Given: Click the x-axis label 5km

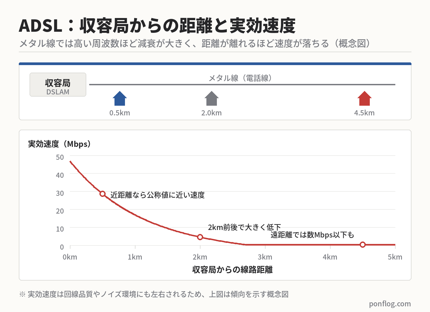Looking at the screenshot, I should click(x=395, y=257).
